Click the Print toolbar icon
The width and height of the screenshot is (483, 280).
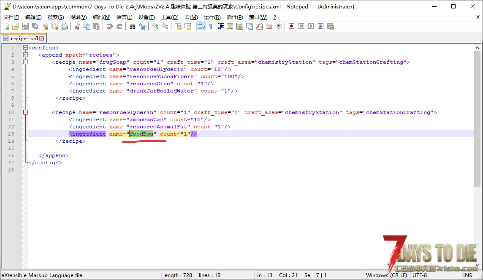[x=64, y=26]
